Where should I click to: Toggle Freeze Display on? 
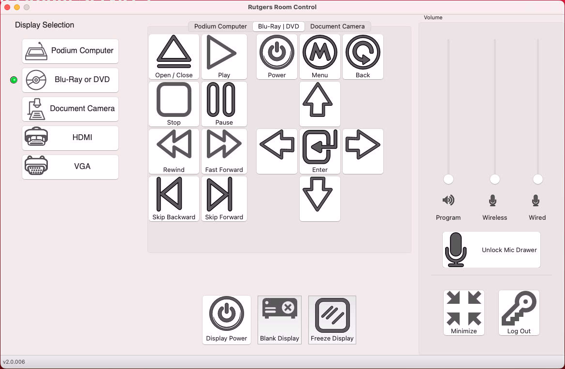[x=332, y=320]
